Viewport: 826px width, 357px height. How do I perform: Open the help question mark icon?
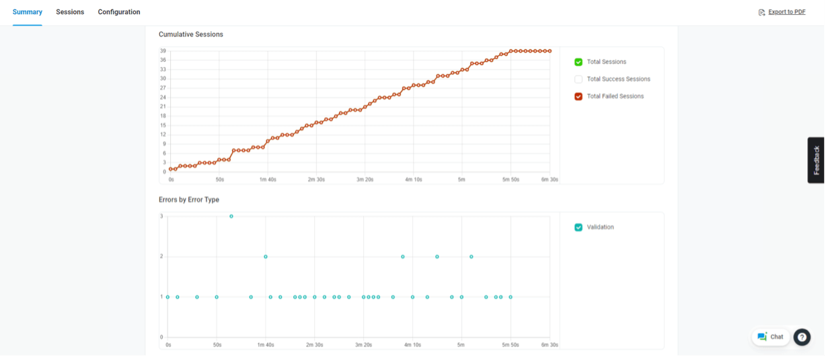(802, 337)
